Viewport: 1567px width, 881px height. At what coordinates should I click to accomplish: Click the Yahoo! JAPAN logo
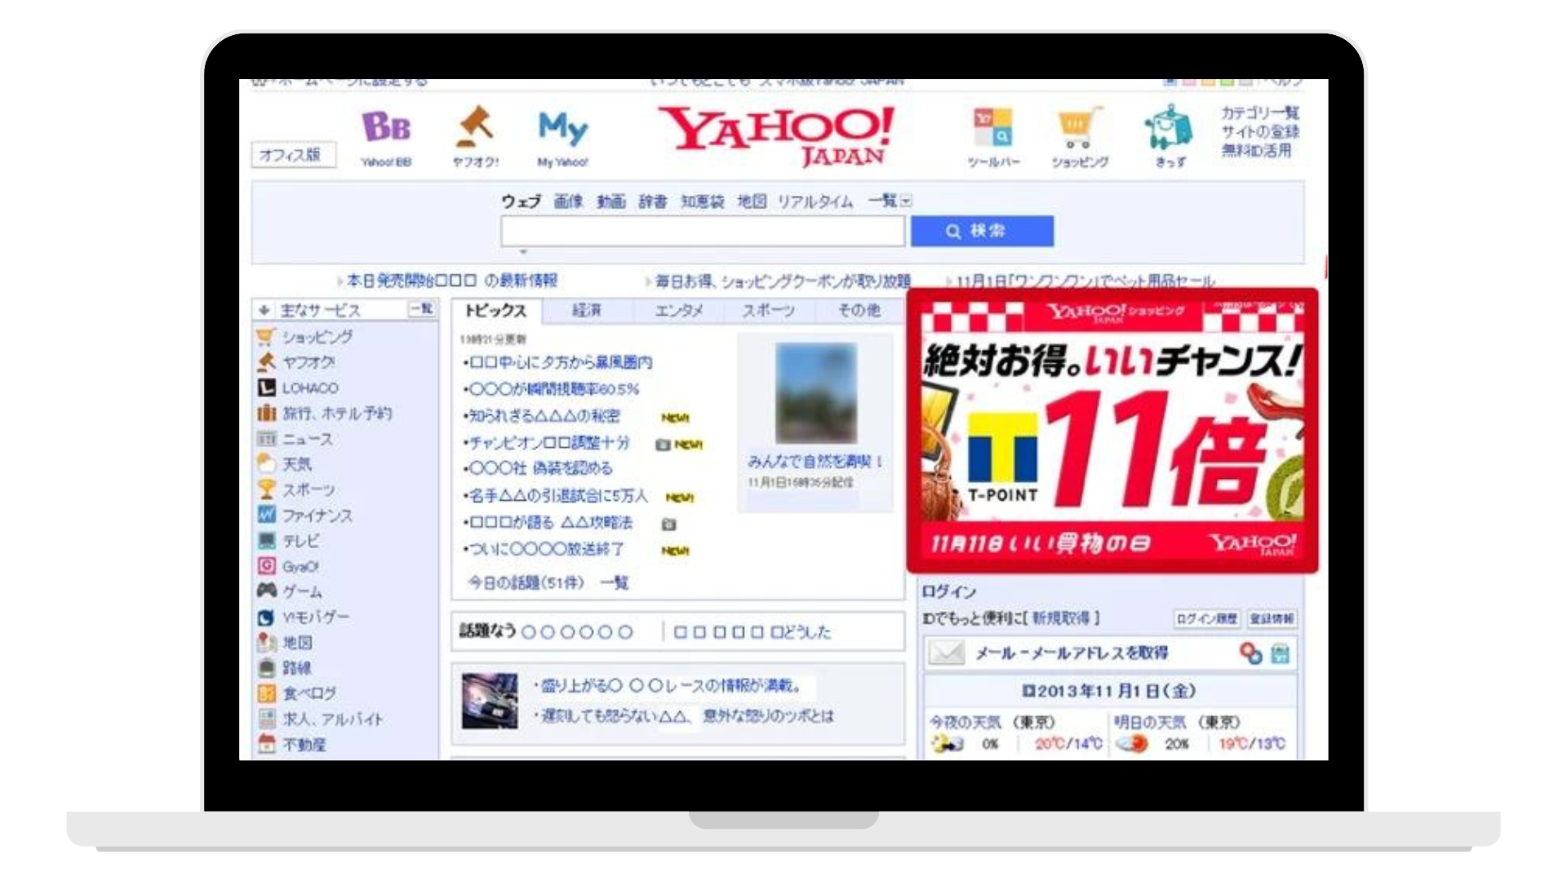click(x=776, y=135)
